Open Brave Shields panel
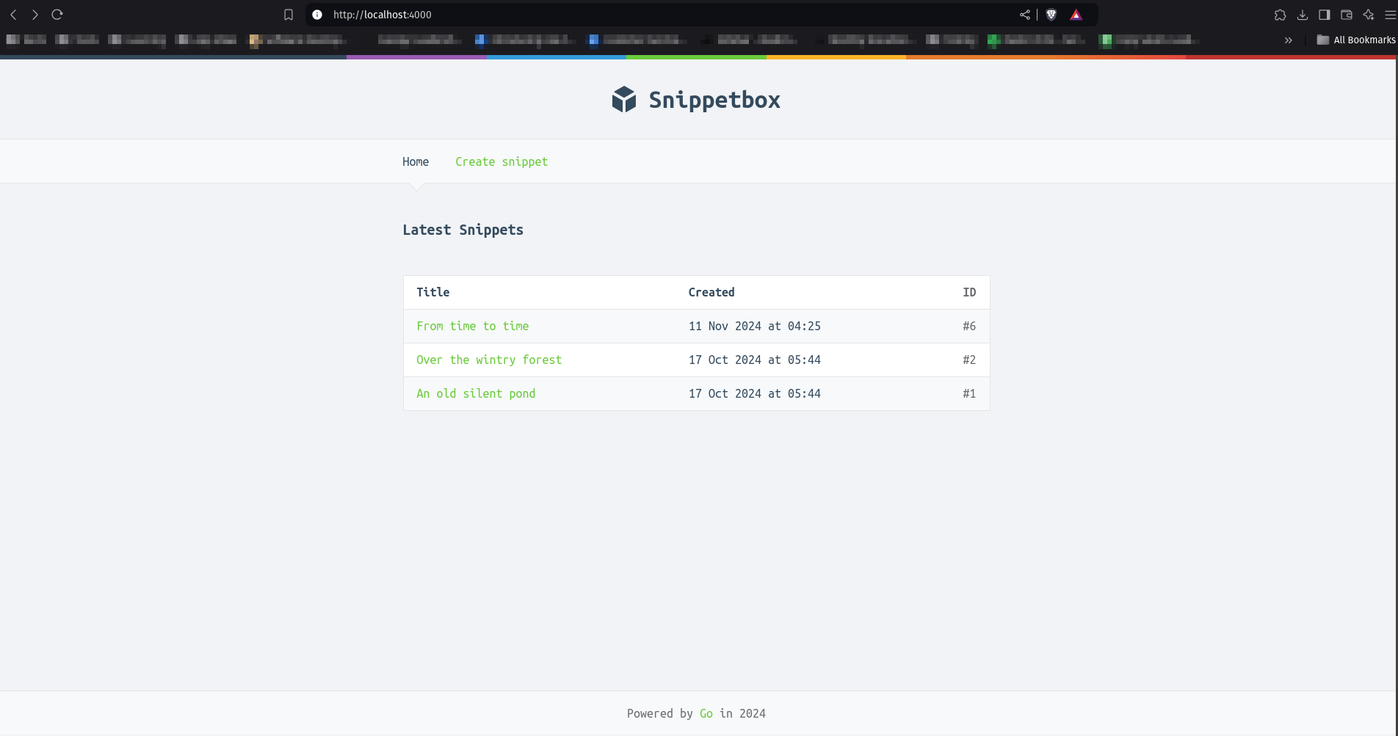This screenshot has height=736, width=1398. [x=1051, y=14]
